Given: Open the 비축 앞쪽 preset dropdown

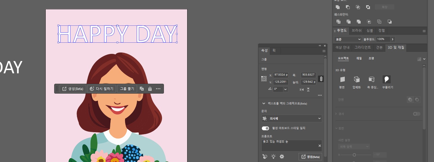Looking at the screenshot, I should [x=354, y=147].
